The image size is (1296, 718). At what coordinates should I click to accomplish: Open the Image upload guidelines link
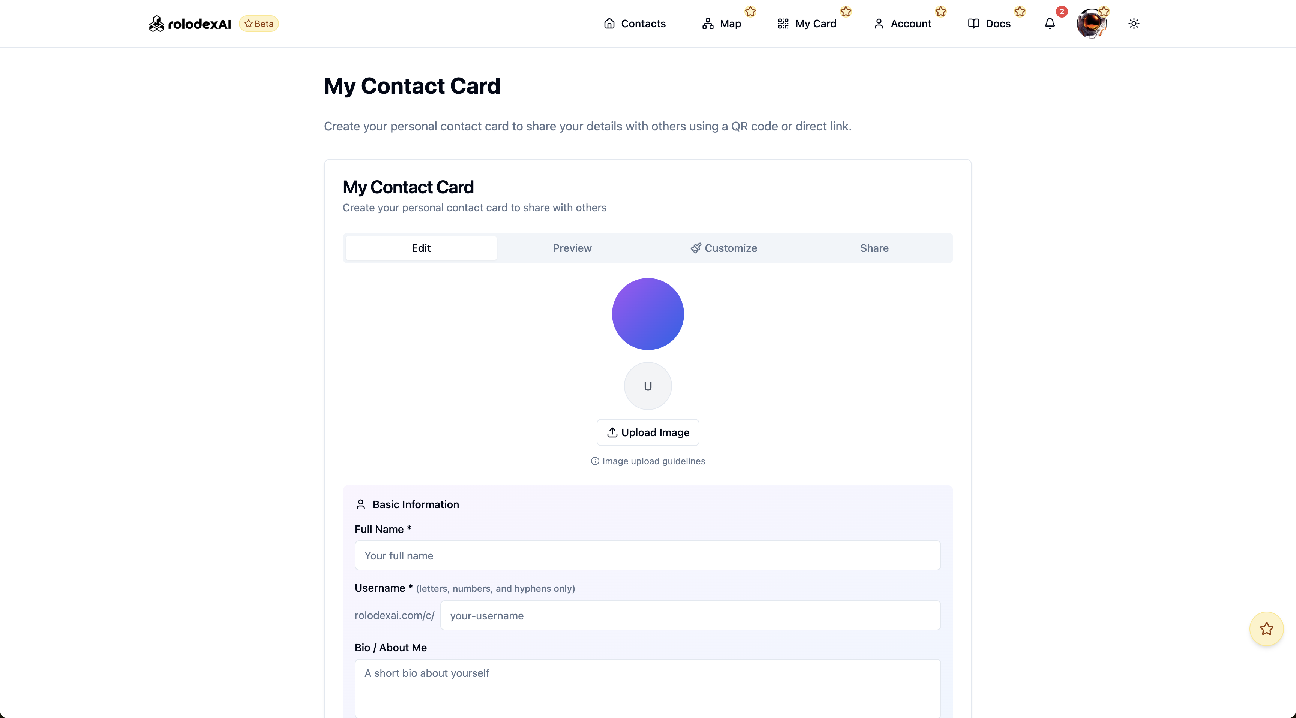point(654,461)
